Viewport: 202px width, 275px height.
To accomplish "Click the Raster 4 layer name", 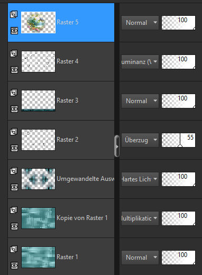I will [67, 61].
